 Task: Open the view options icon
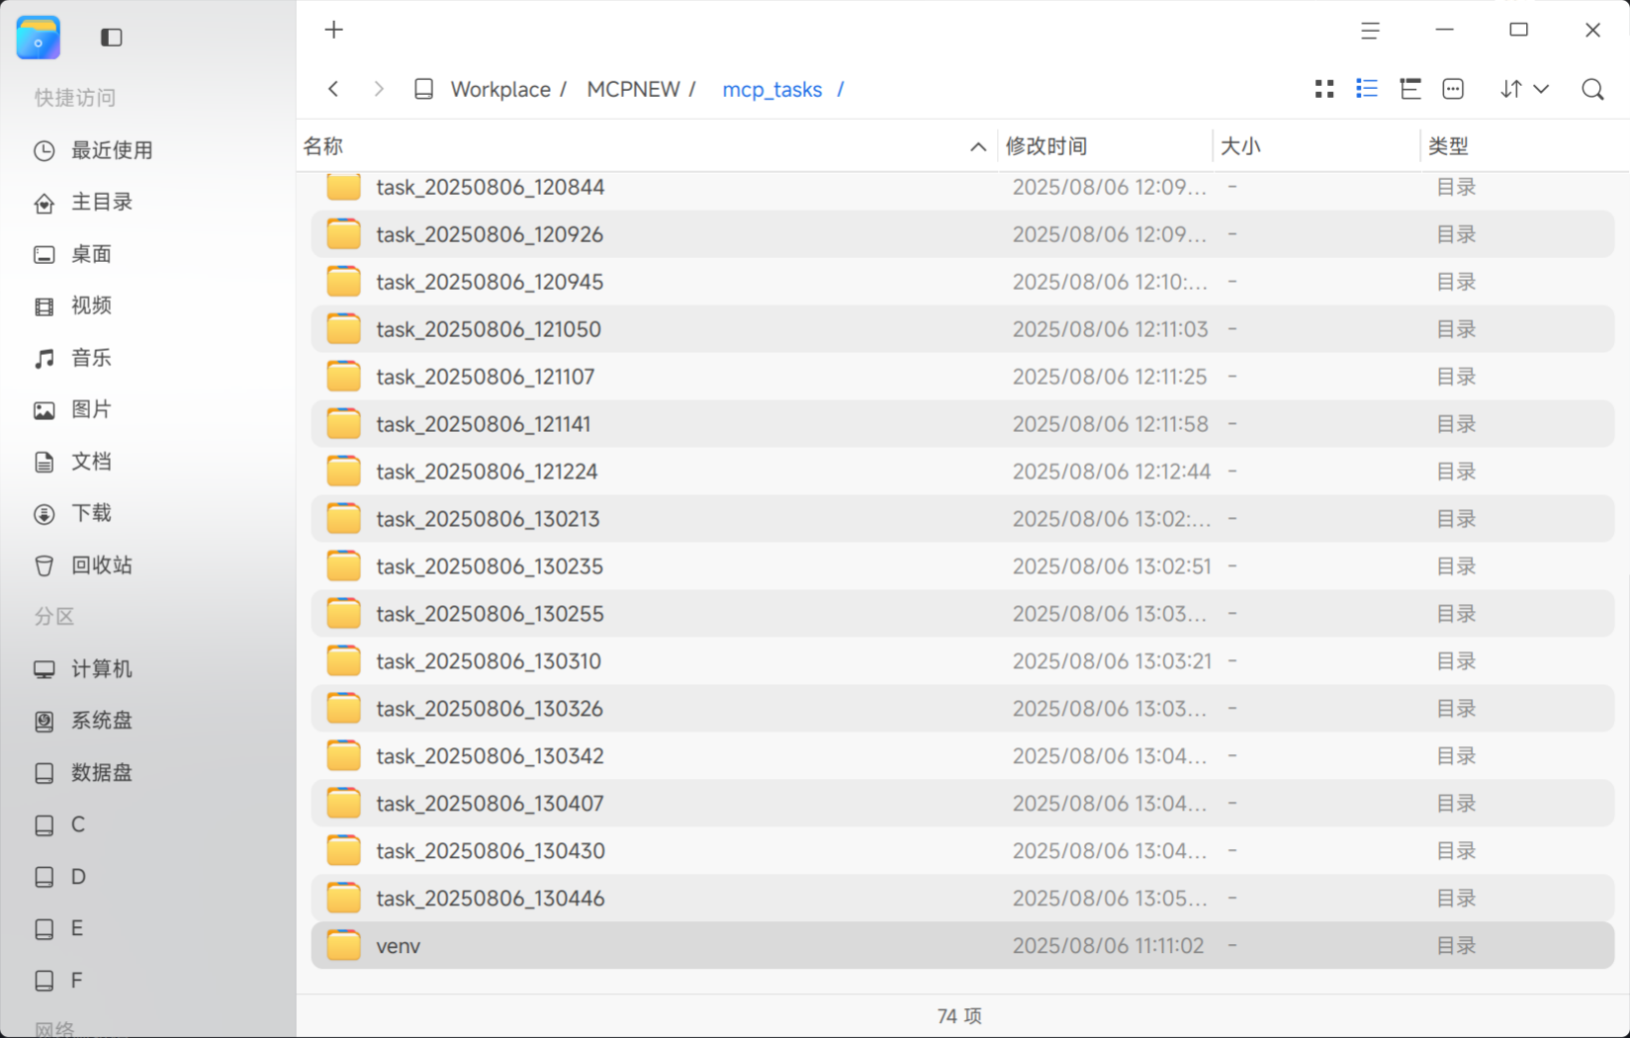point(1453,89)
